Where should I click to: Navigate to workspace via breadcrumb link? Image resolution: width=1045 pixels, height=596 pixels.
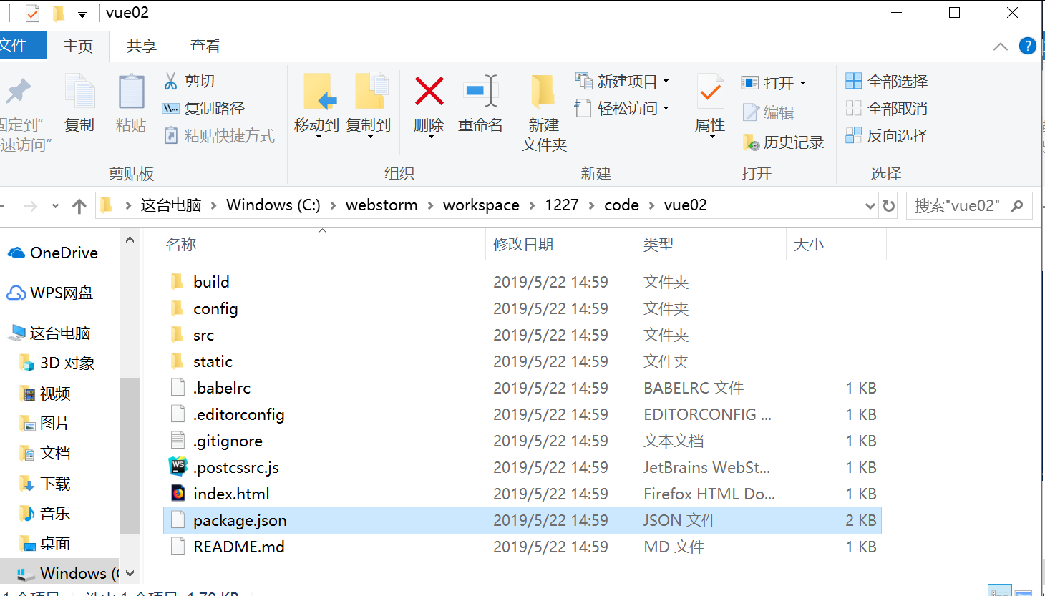pos(481,205)
